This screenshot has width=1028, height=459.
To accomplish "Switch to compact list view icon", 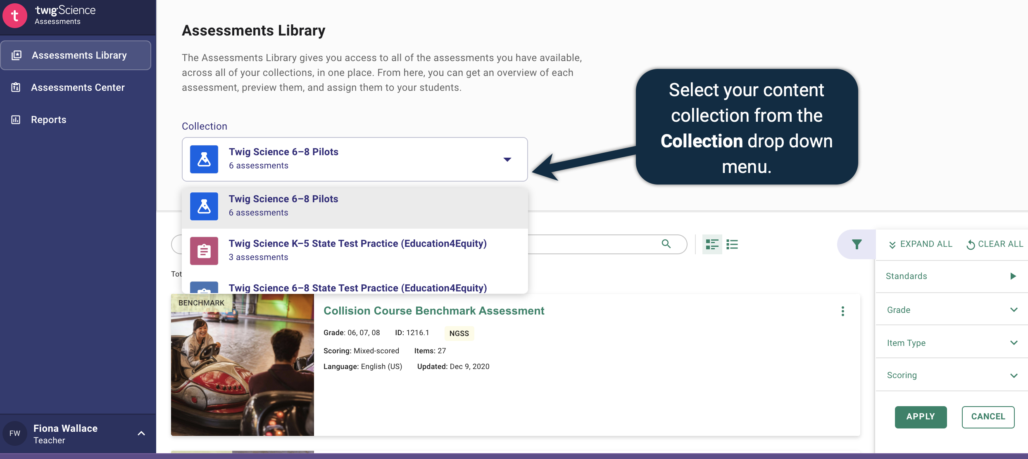I will click(732, 244).
